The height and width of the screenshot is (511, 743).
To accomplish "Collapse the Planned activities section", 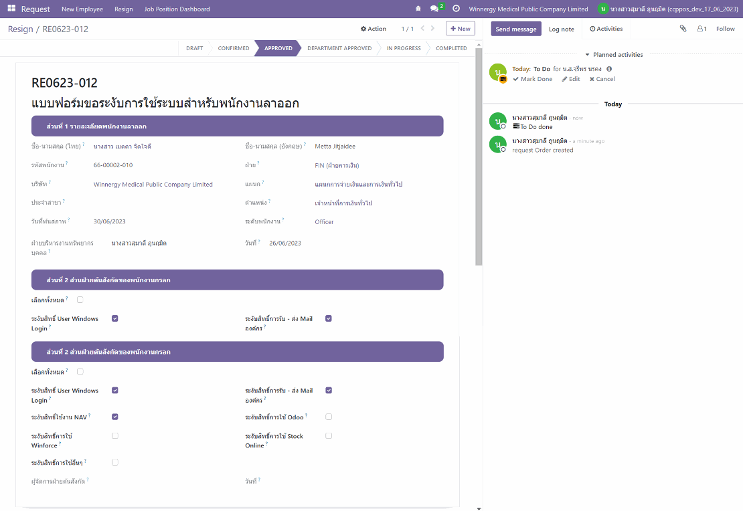I will (613, 55).
